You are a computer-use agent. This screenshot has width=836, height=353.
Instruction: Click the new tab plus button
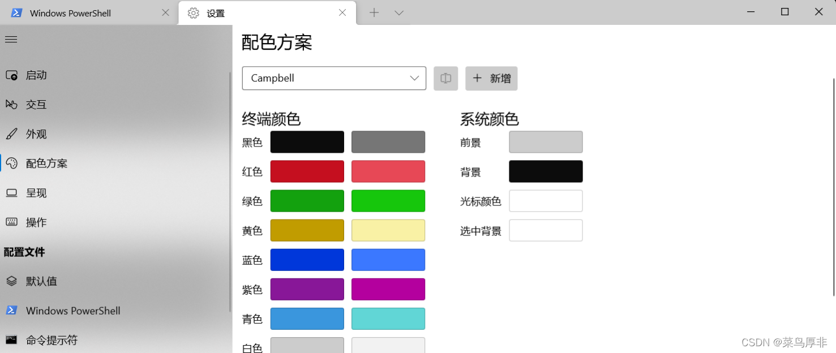tap(374, 12)
